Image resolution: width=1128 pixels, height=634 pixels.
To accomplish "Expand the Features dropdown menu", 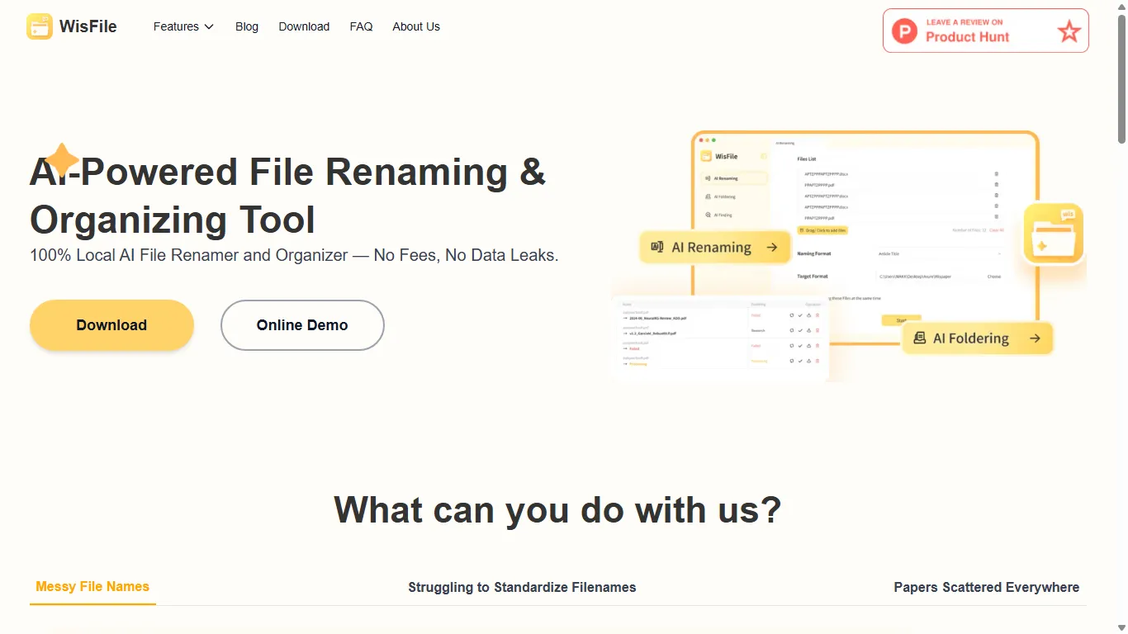I will coord(183,26).
